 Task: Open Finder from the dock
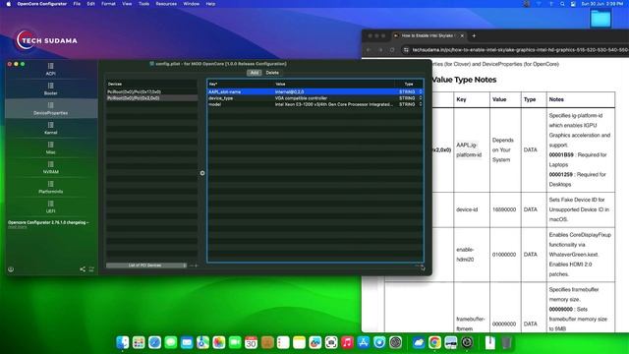coord(122,342)
